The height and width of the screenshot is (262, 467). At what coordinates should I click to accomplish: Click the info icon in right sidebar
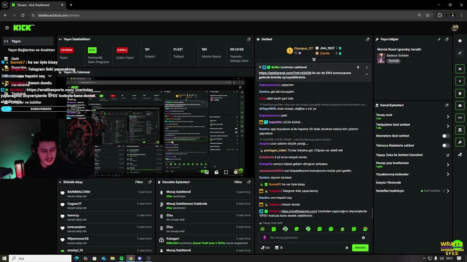tap(460, 41)
